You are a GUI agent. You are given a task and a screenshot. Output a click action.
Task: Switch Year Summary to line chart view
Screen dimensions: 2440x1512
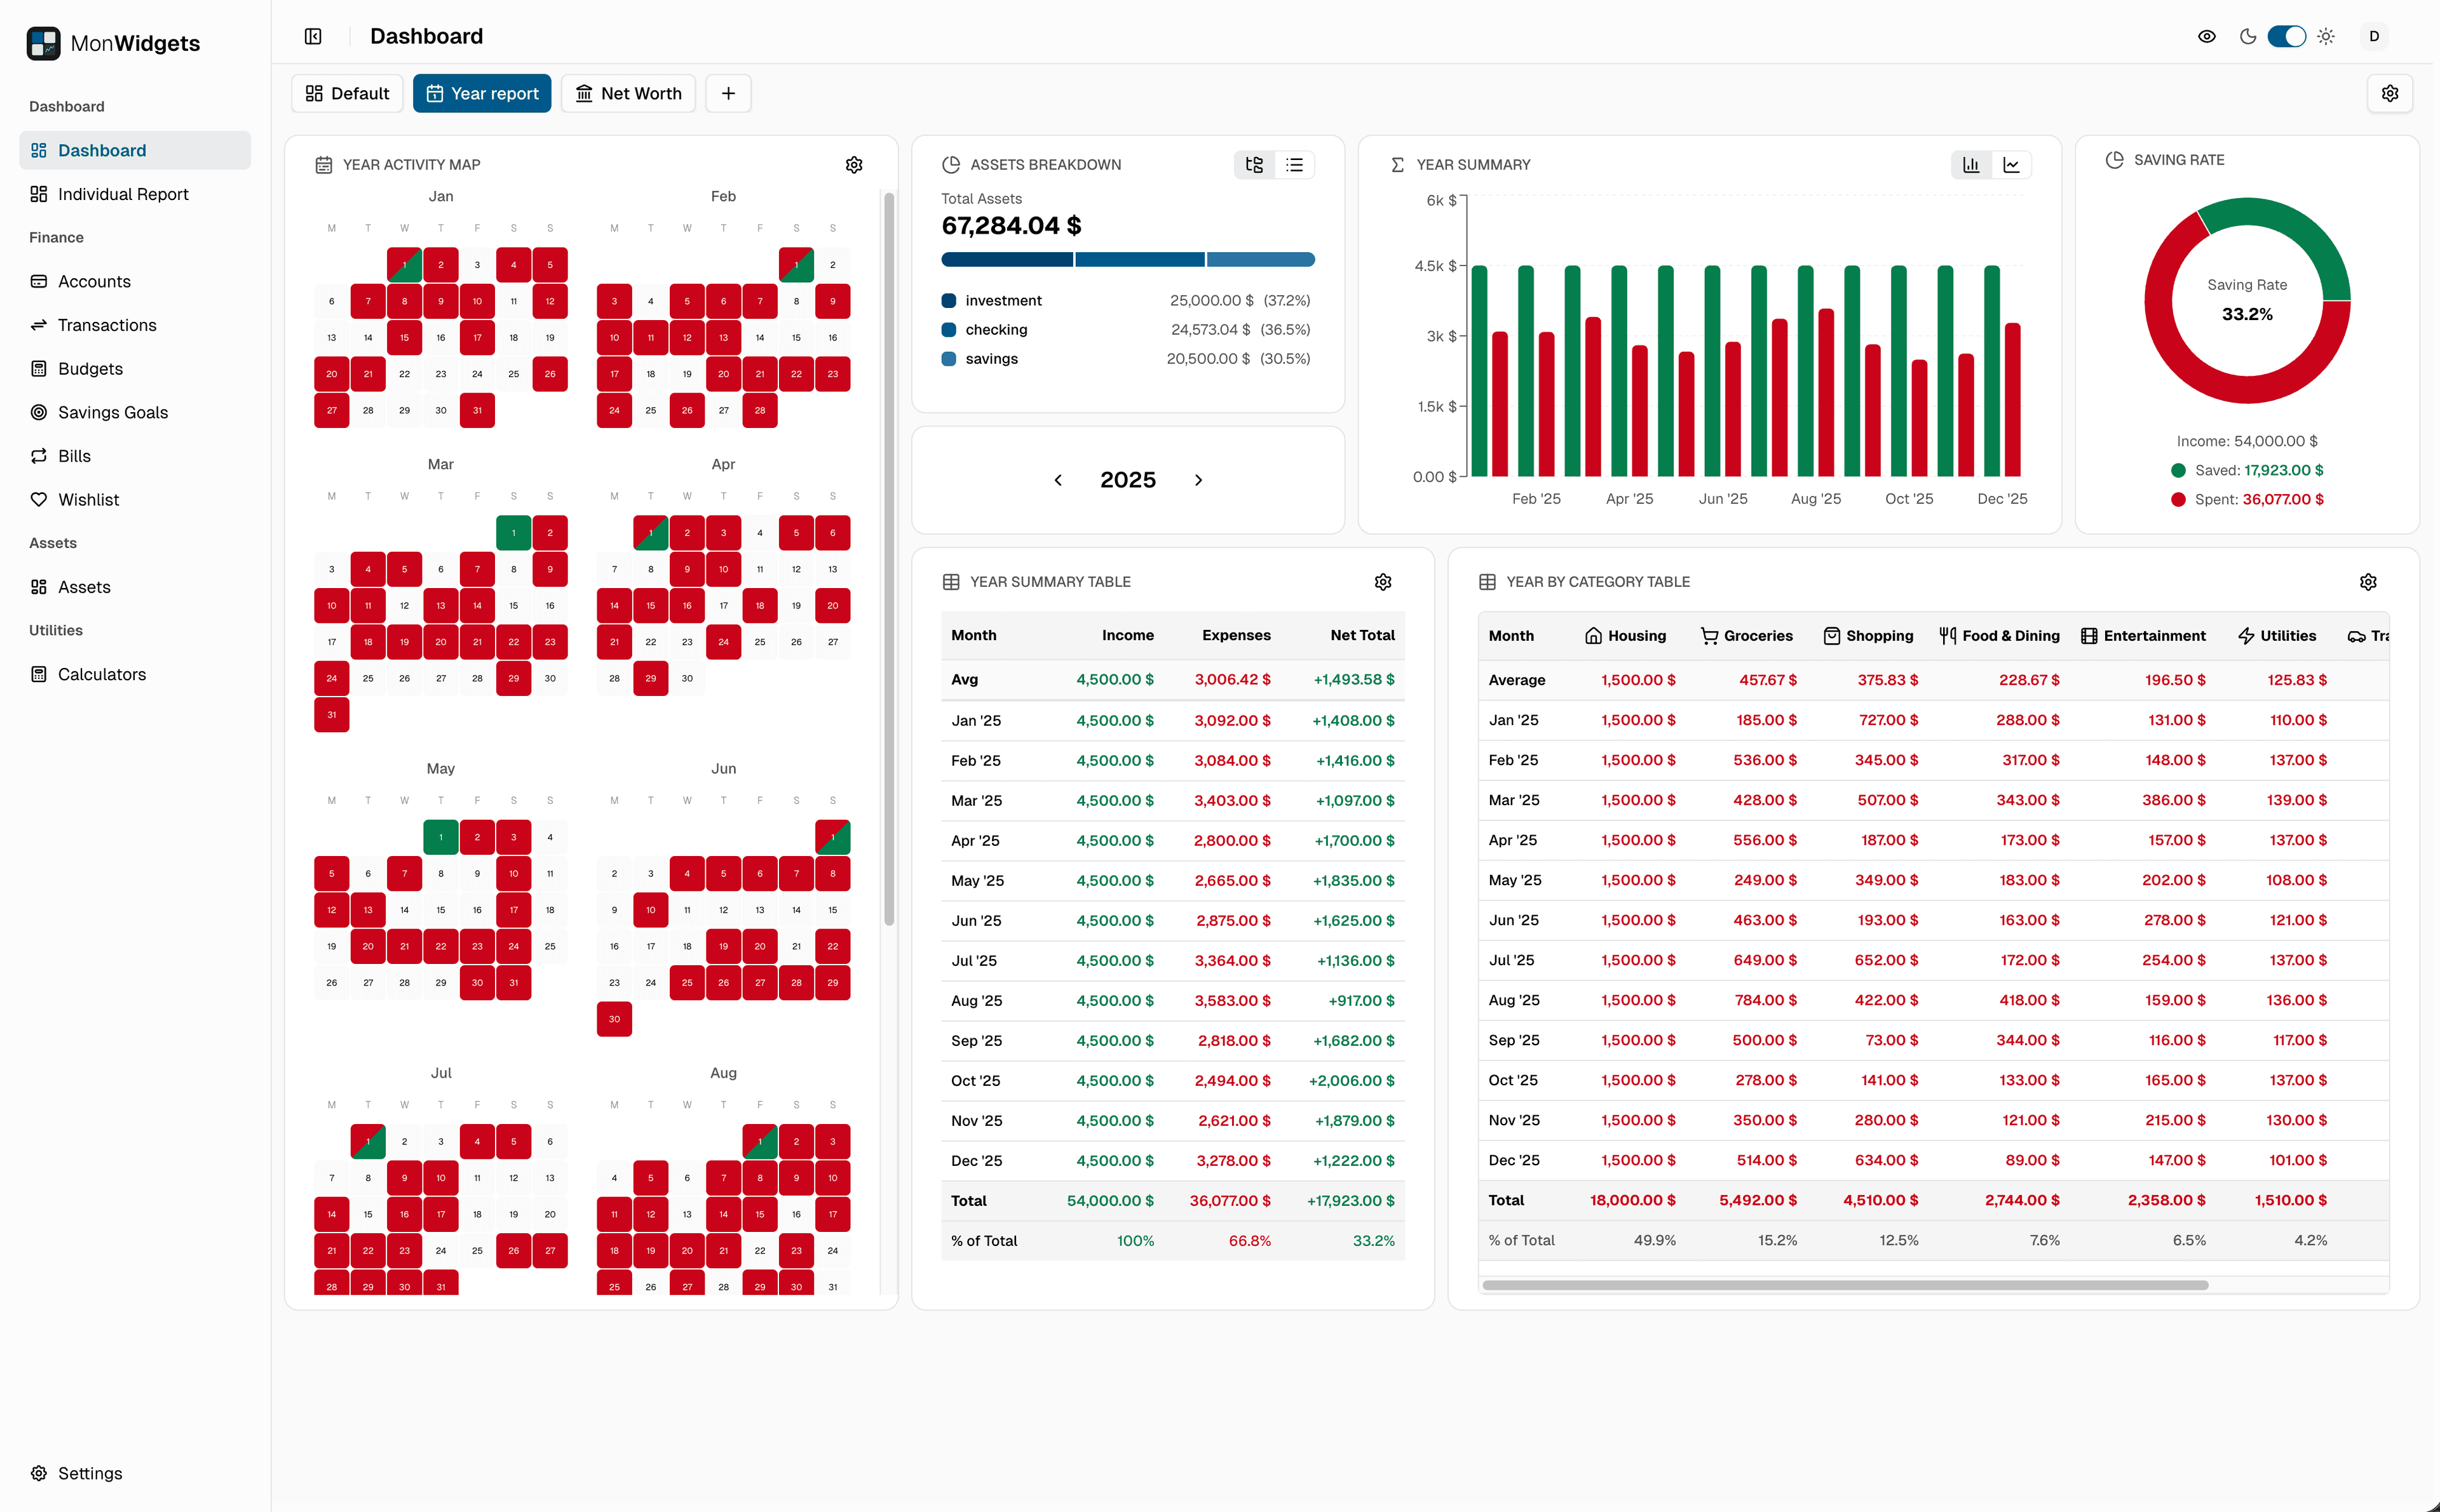point(2012,164)
